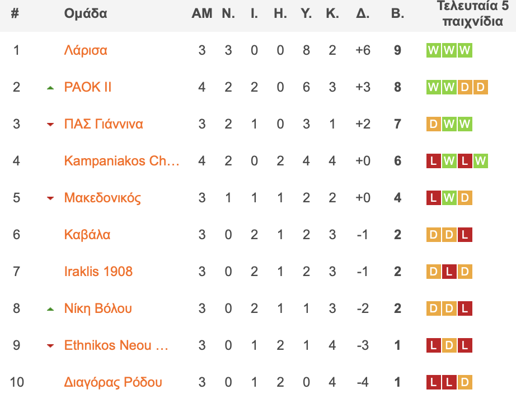Click the Ομάδα column header
The image size is (516, 399).
point(86,13)
